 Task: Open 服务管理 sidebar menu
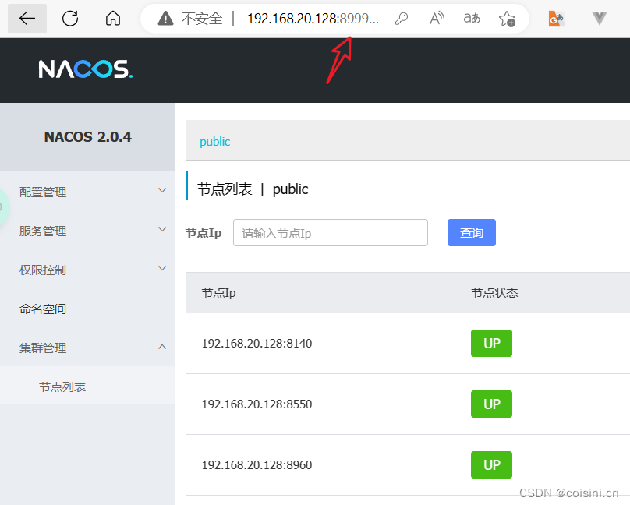87,231
